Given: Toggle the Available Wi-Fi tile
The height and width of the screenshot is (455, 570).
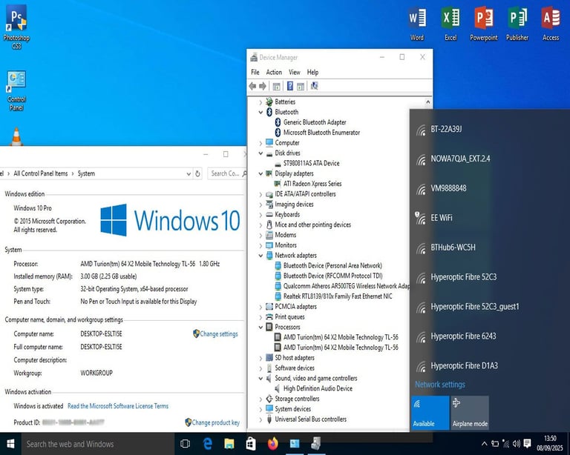Looking at the screenshot, I should point(430,413).
